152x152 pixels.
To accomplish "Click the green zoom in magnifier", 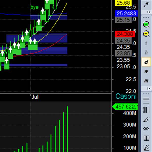I will coord(146,24).
